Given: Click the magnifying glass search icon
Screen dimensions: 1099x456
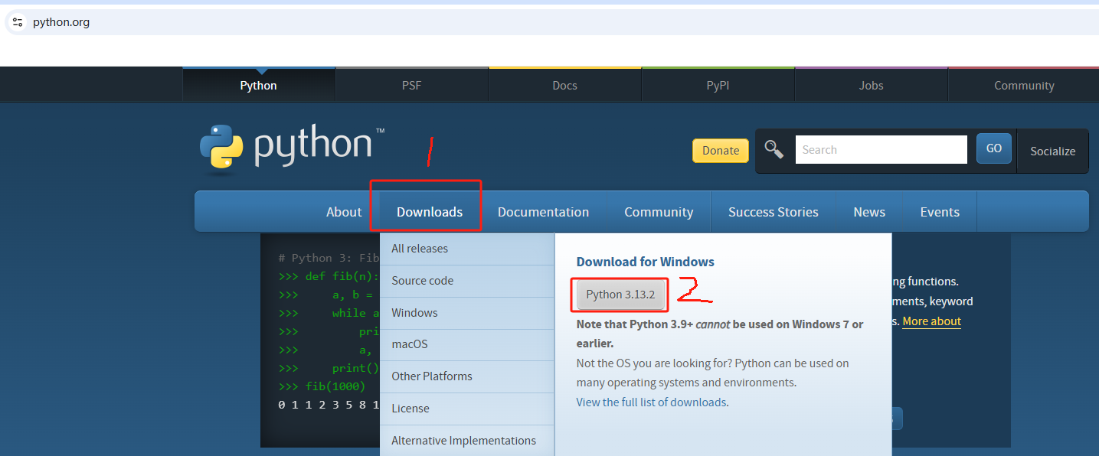Looking at the screenshot, I should click(774, 149).
